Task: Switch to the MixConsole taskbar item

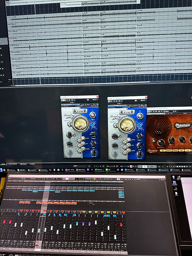Action: 152,170
